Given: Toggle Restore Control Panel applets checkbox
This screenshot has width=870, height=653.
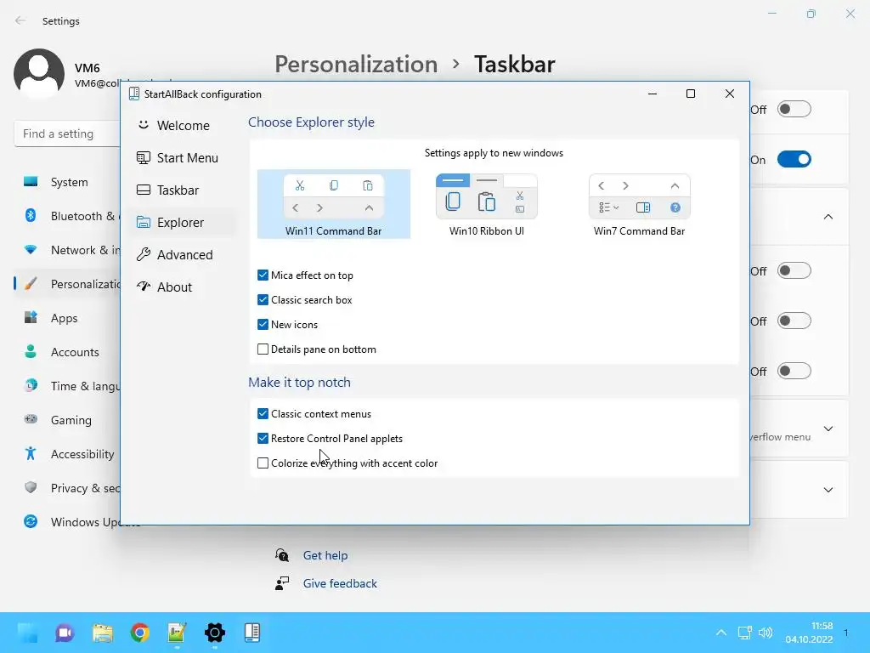Looking at the screenshot, I should click(x=263, y=439).
